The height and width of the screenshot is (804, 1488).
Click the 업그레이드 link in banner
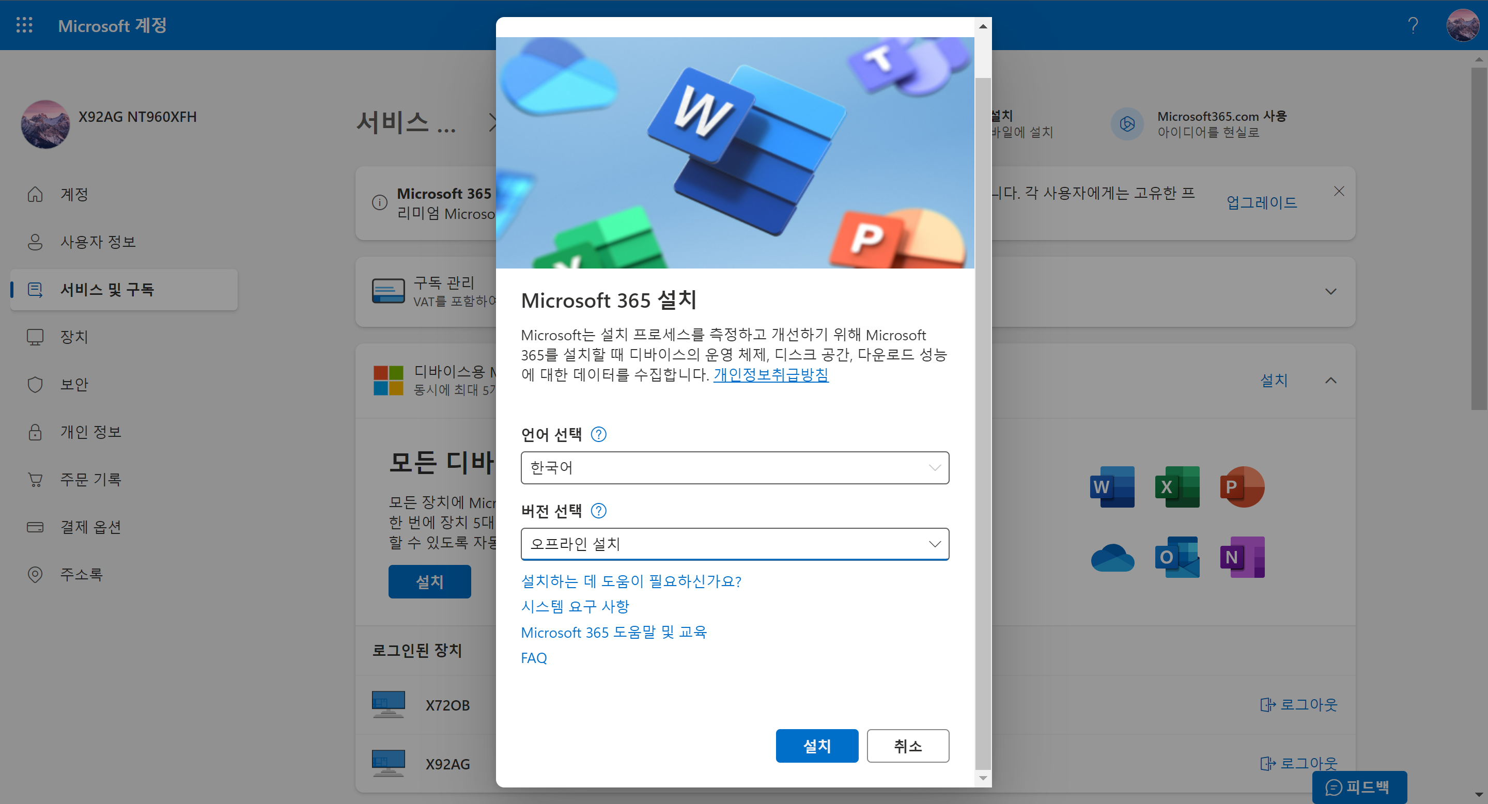click(1262, 202)
